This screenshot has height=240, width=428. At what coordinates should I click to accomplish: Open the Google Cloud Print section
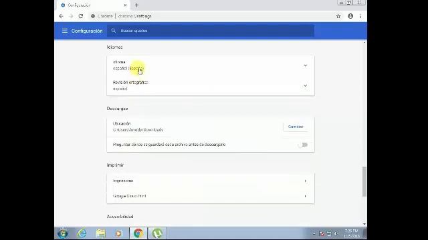coord(211,196)
